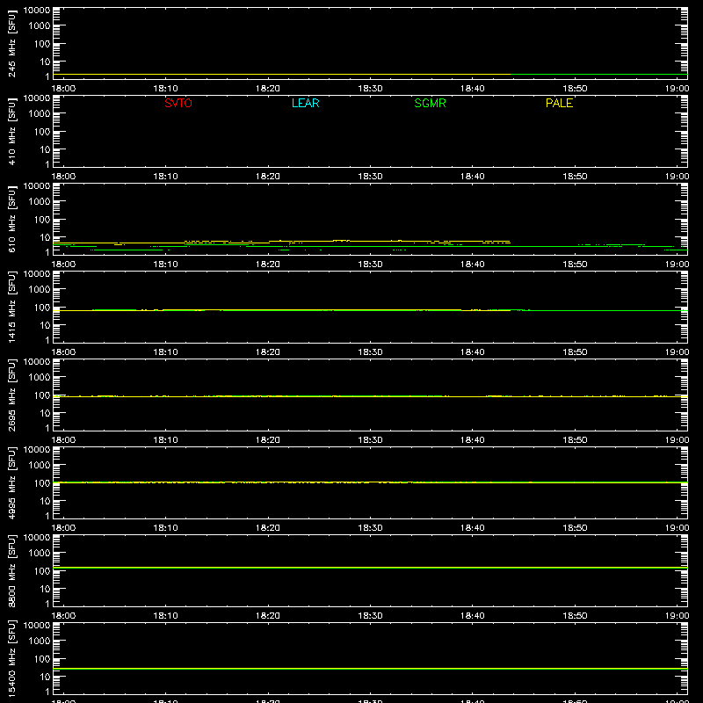
Task: Select the 4995 MHz [SFU] axis title
Action: tap(12, 482)
